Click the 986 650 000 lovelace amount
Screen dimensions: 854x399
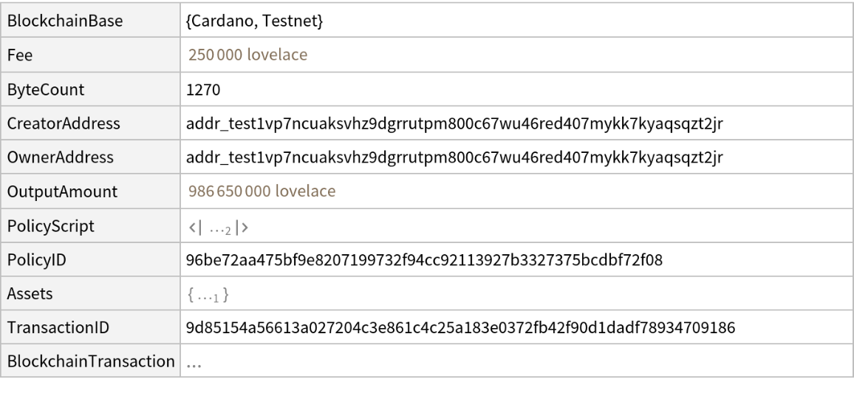pyautogui.click(x=262, y=191)
